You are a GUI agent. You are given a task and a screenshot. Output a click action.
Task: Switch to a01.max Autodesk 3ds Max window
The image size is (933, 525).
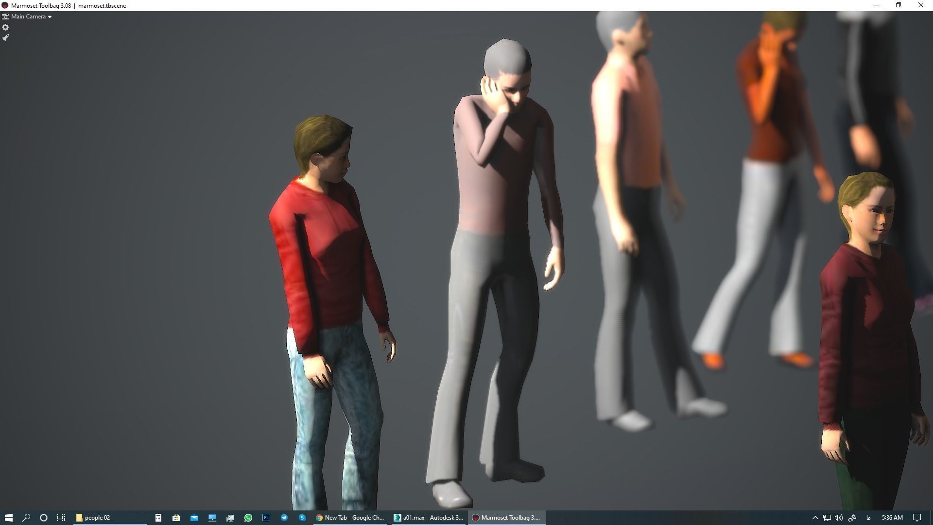click(429, 518)
